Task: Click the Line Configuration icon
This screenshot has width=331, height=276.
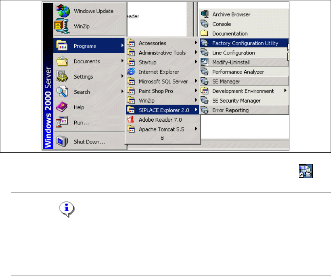Action: click(204, 52)
